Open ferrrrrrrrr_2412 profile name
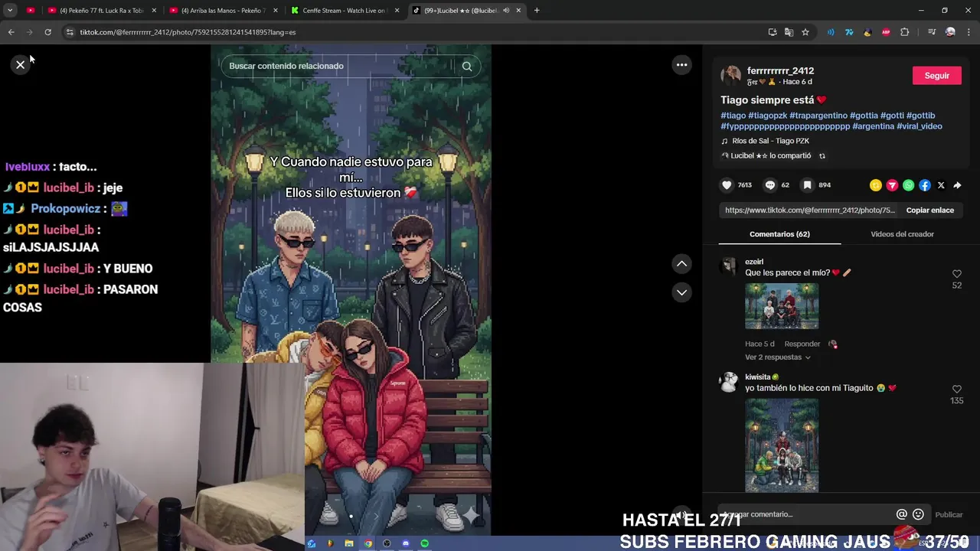The height and width of the screenshot is (551, 980). 780,71
